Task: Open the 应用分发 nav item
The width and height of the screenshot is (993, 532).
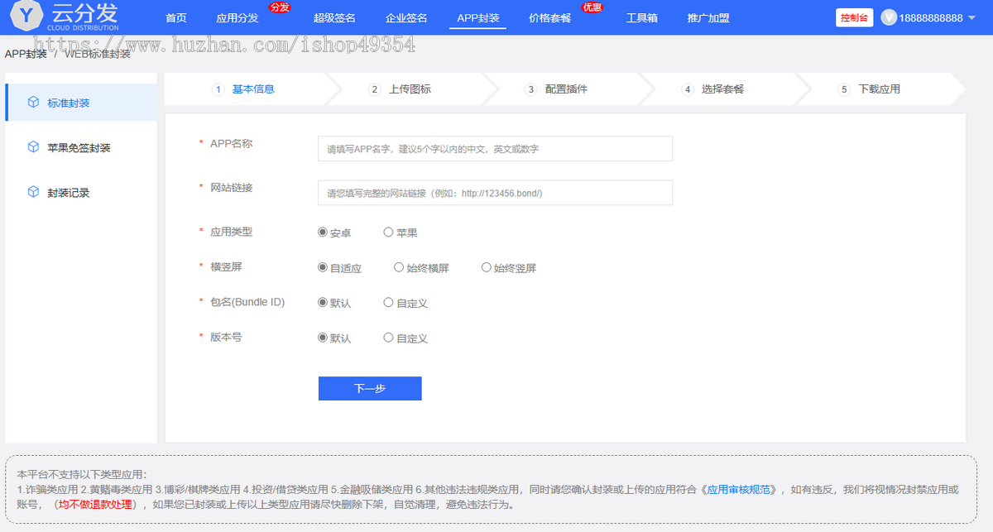Action: click(237, 18)
